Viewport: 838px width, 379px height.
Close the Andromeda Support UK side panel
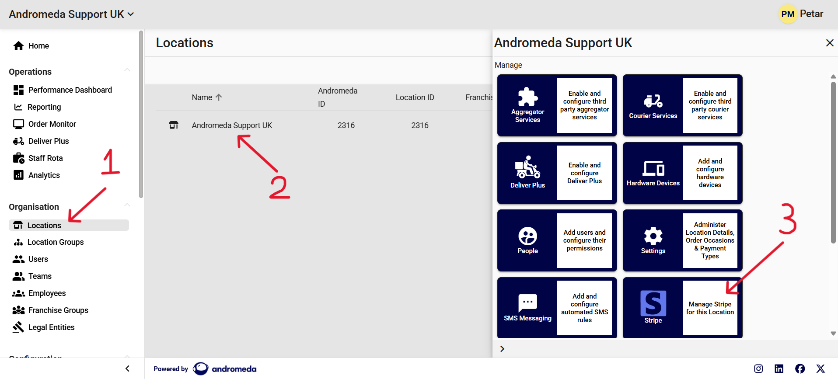(x=829, y=43)
